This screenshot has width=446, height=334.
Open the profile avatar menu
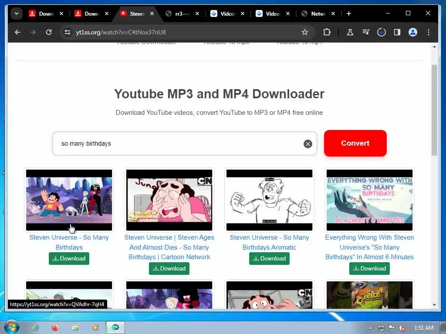413,32
